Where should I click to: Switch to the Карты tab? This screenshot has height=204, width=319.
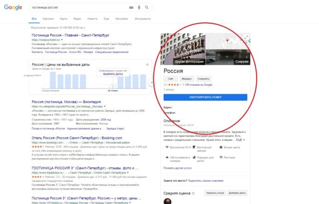64,19
